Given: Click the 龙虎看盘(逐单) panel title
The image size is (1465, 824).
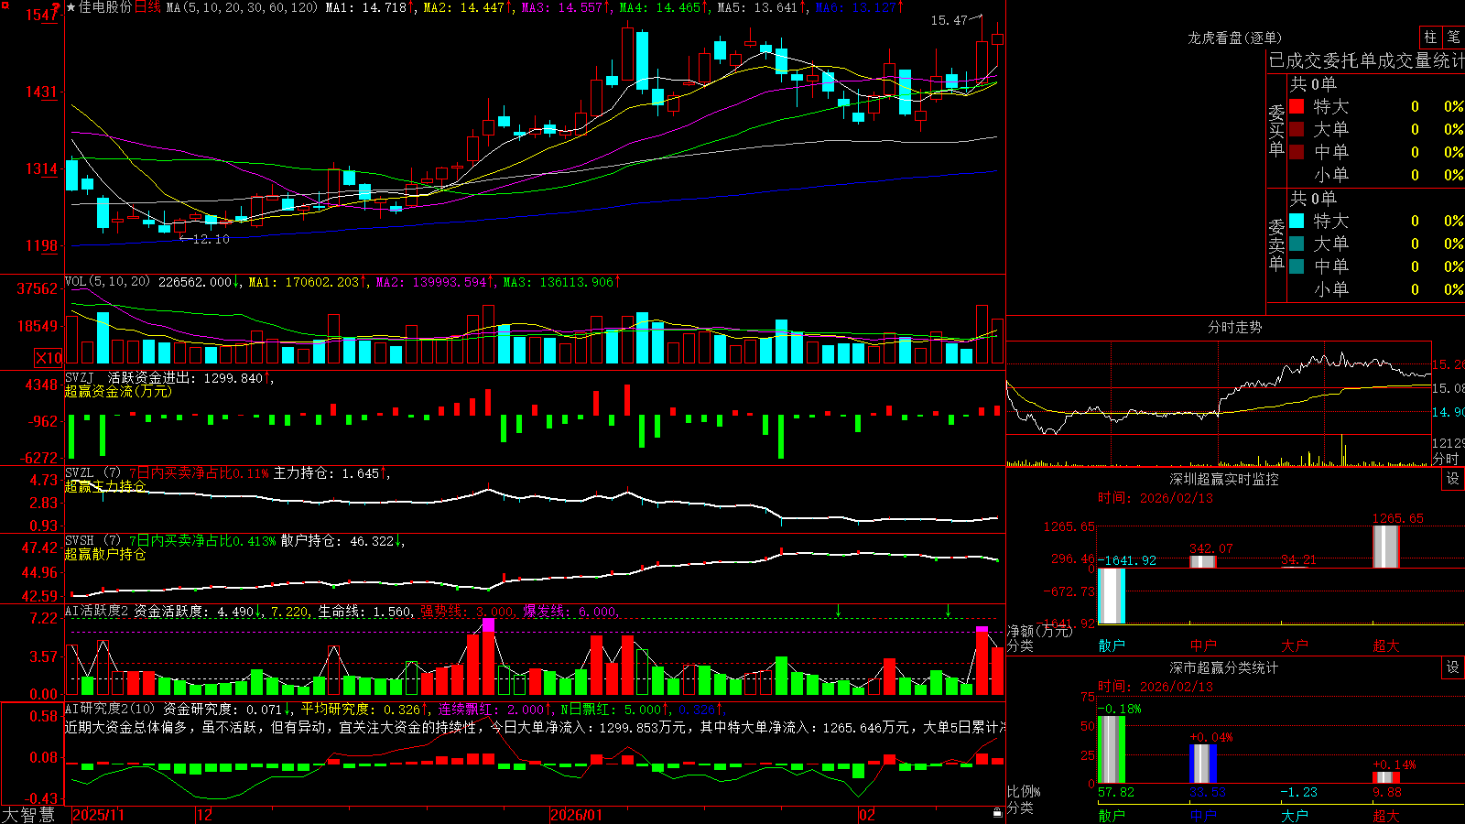Looking at the screenshot, I should click(1235, 38).
